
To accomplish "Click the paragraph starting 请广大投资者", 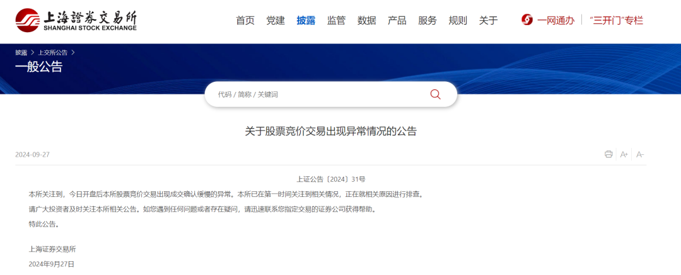I will [x=202, y=209].
